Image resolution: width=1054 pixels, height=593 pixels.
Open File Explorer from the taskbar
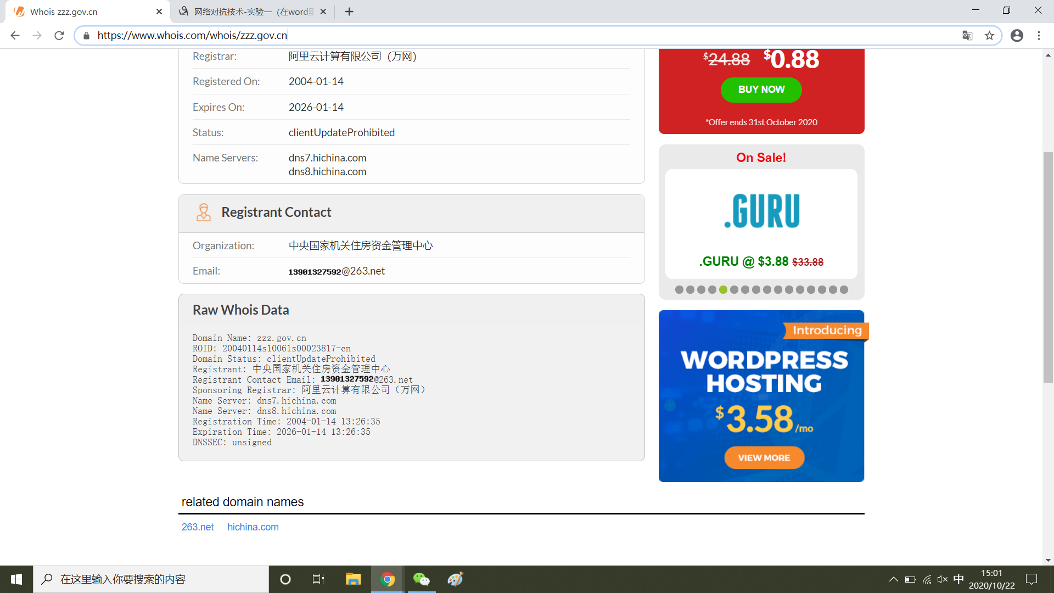(353, 579)
